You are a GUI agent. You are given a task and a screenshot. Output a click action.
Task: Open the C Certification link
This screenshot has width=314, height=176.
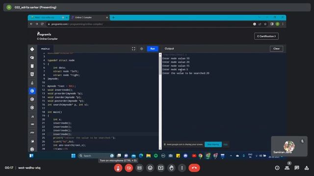pos(266,36)
